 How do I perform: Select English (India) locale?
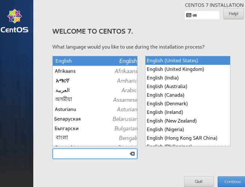[x=187, y=78]
